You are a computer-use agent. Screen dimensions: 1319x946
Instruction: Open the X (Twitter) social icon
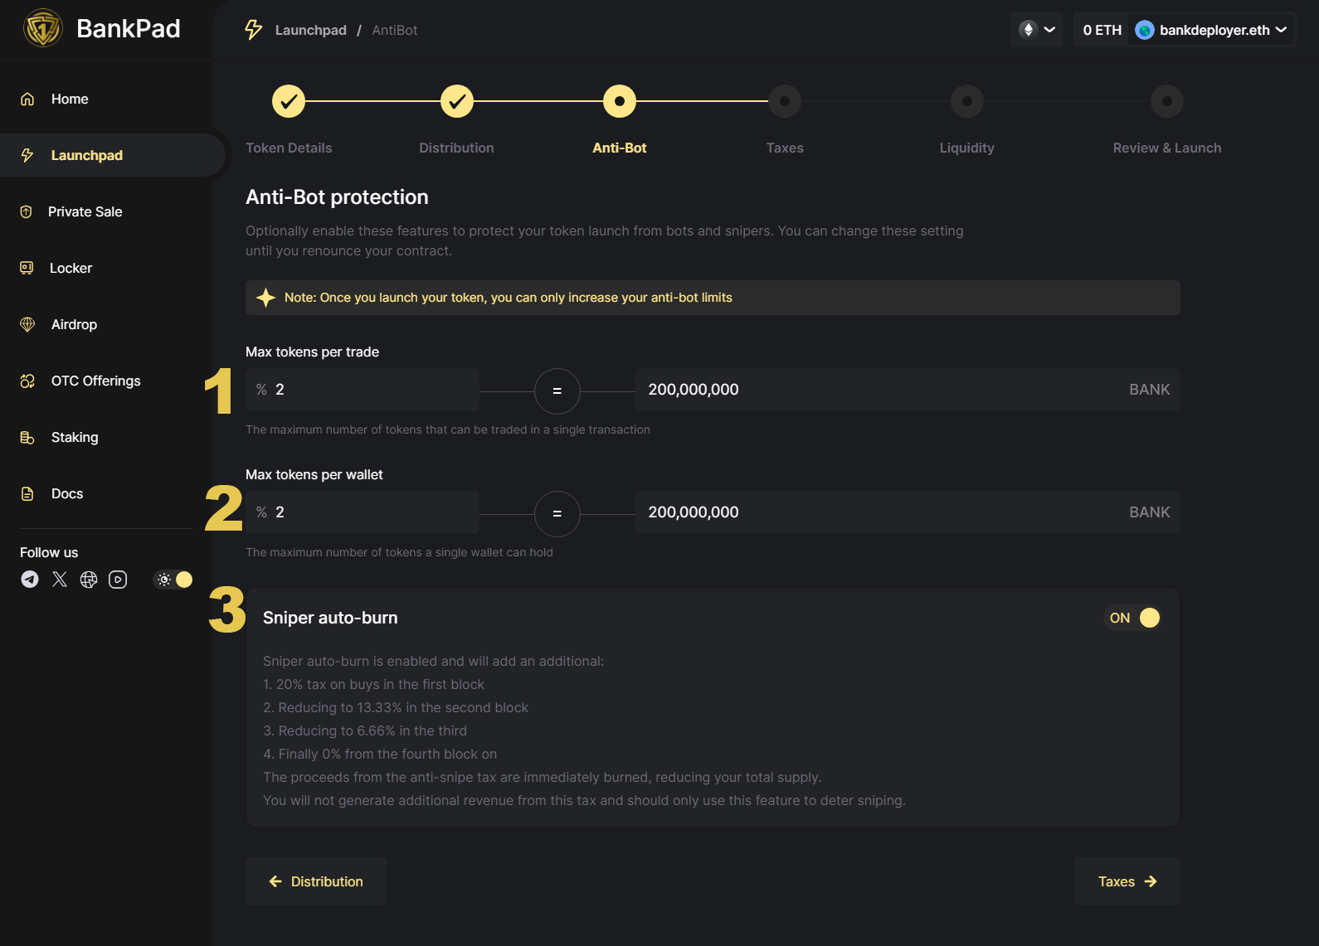60,580
